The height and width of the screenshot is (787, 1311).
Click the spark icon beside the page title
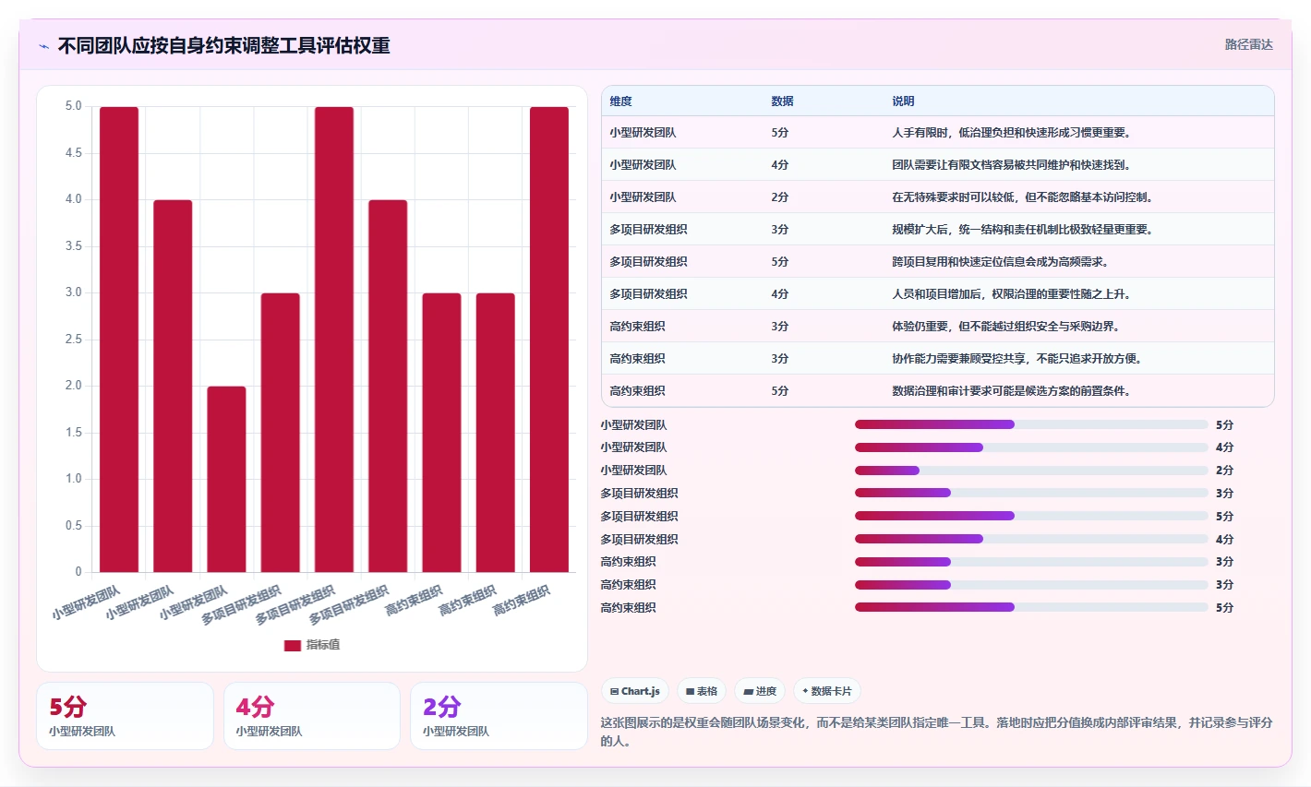pos(43,46)
